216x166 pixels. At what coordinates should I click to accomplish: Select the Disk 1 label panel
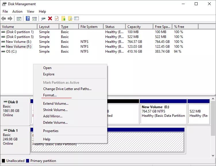[x=15, y=140]
